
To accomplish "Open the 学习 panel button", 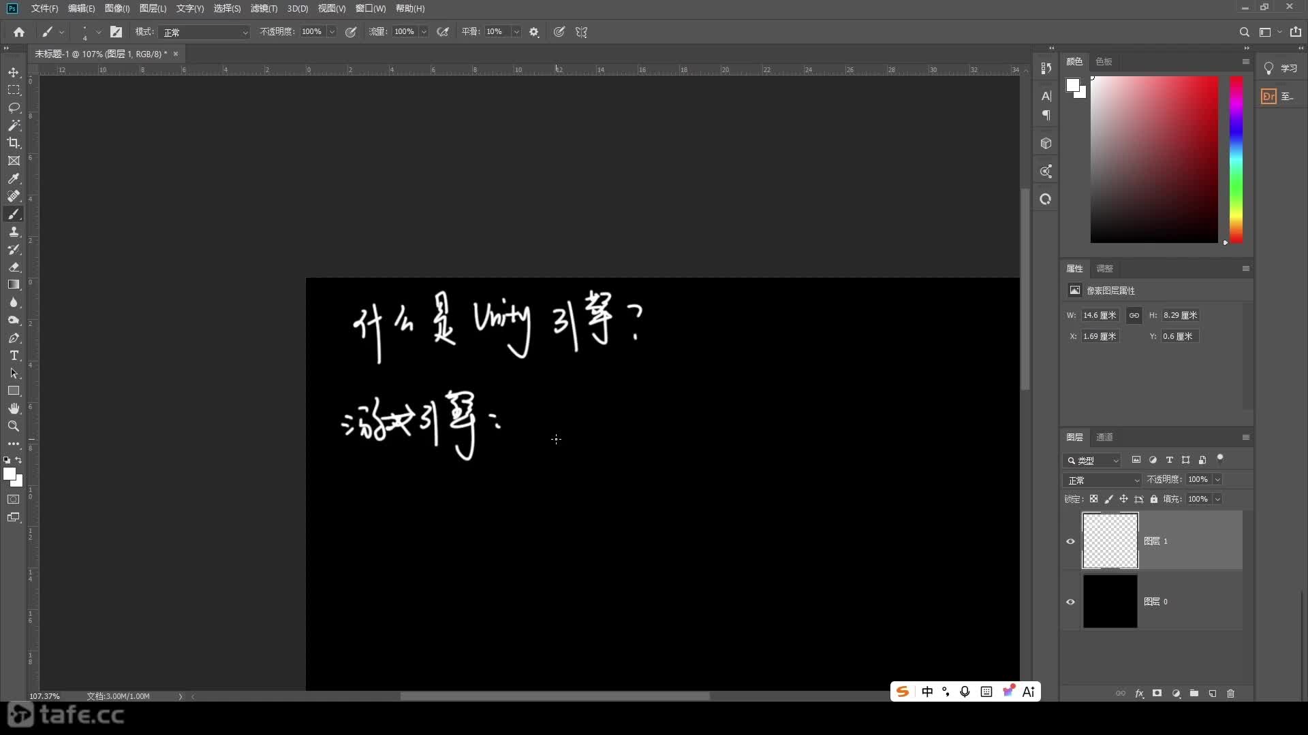I will [x=1281, y=68].
